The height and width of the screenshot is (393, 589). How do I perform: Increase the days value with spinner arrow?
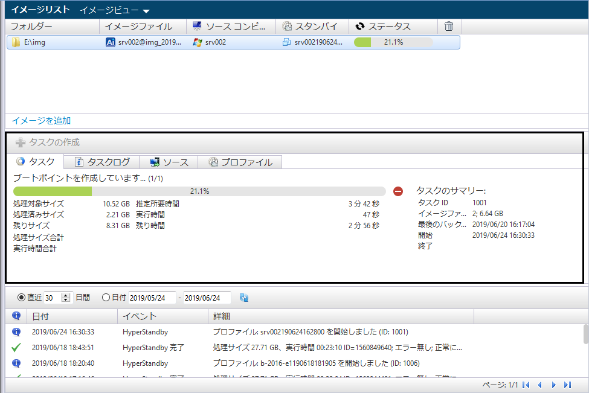coord(66,295)
